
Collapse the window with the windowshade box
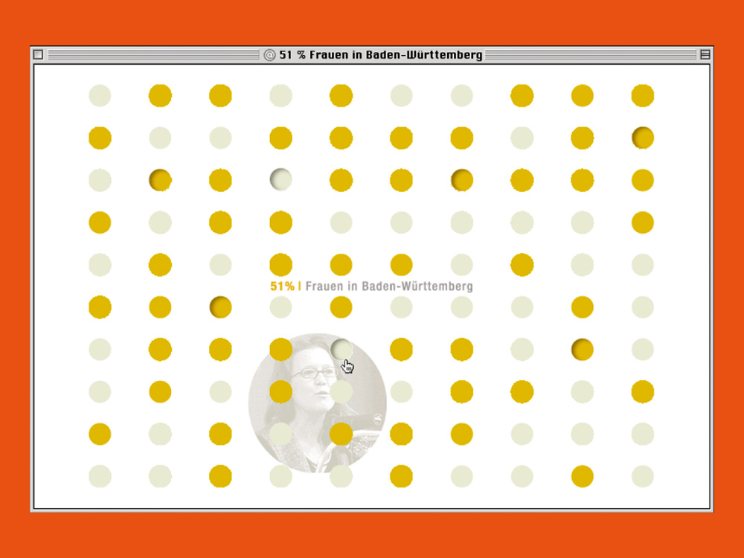click(705, 55)
